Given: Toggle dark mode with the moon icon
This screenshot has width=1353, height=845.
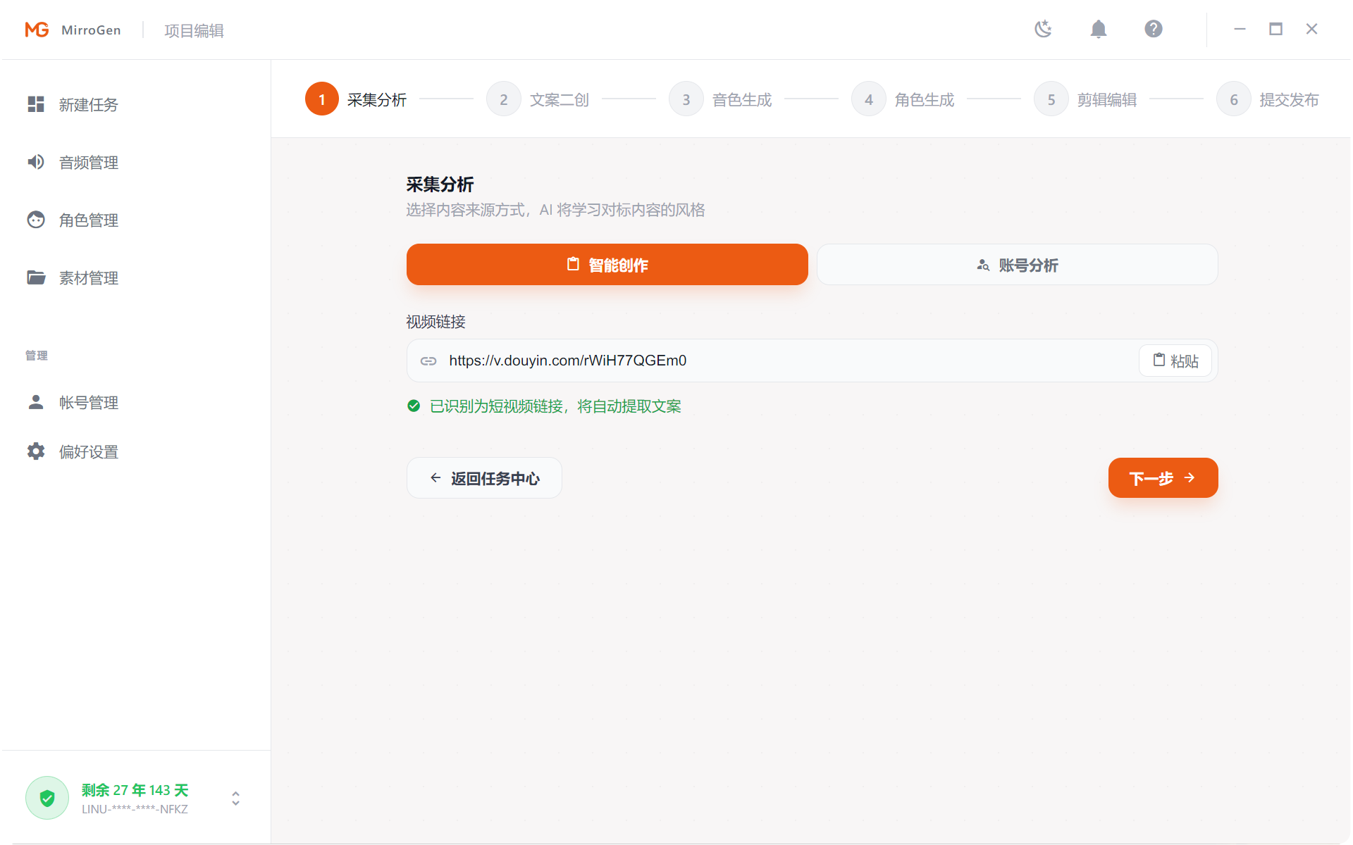Looking at the screenshot, I should click(1043, 29).
